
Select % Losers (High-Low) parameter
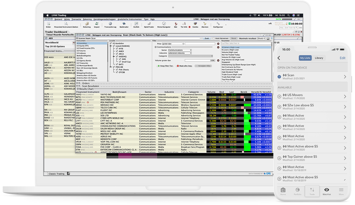pyautogui.click(x=230, y=50)
